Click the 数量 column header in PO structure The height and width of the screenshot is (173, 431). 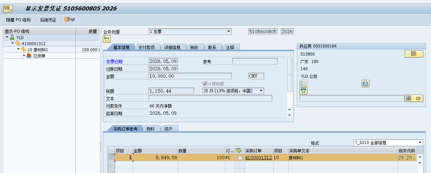coord(87,31)
